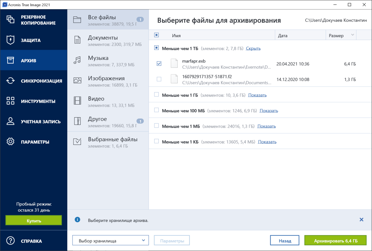
Task: Click the green 'Купить' button
Action: point(33,220)
